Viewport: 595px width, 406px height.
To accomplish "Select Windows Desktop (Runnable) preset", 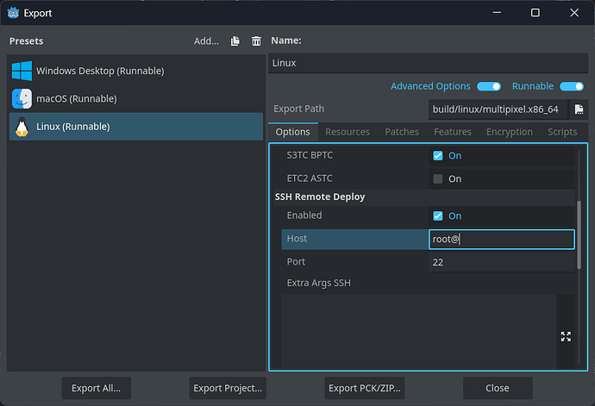I will coord(136,71).
